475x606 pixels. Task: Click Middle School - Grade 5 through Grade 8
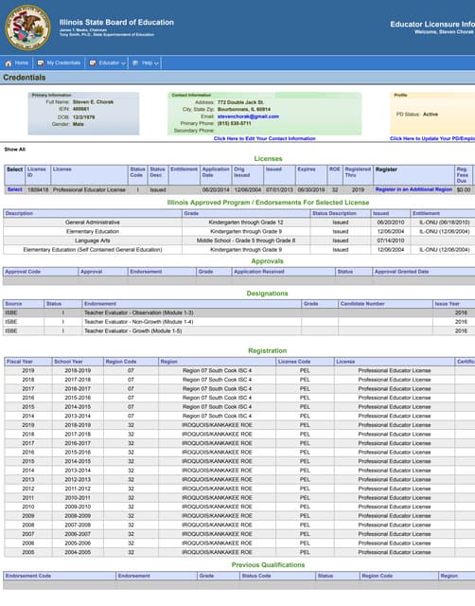pos(246,241)
